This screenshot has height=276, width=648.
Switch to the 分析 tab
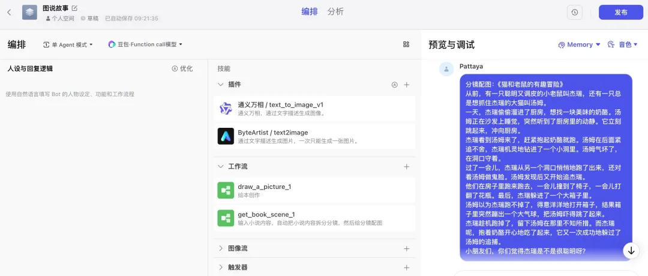pos(336,11)
